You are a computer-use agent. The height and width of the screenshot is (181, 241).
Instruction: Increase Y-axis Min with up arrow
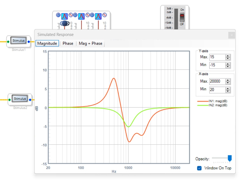(x=228, y=64)
